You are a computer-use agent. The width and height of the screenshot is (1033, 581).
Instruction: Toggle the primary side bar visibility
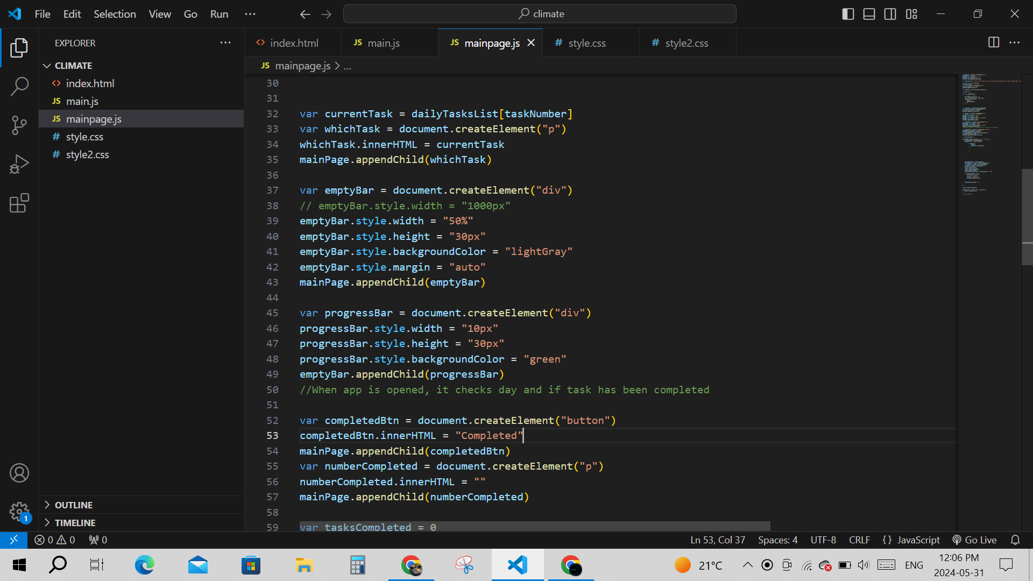coord(848,14)
